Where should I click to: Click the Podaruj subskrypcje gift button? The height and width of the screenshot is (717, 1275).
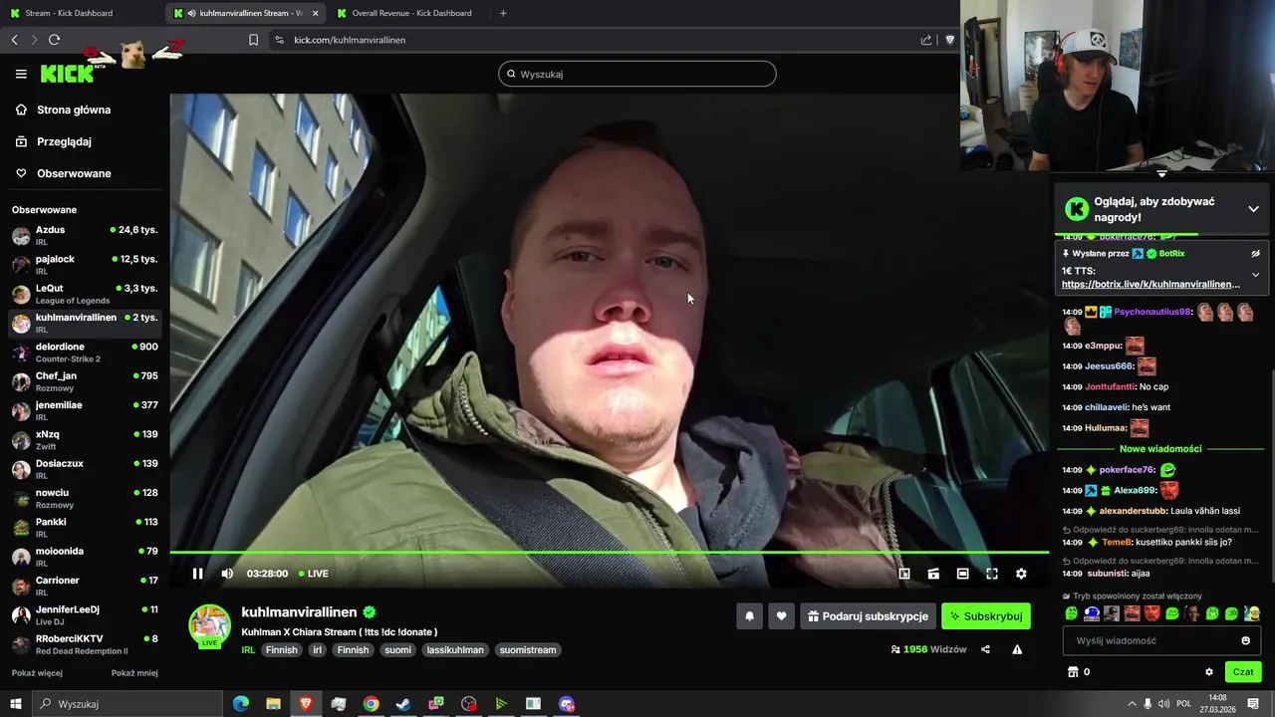(x=868, y=616)
